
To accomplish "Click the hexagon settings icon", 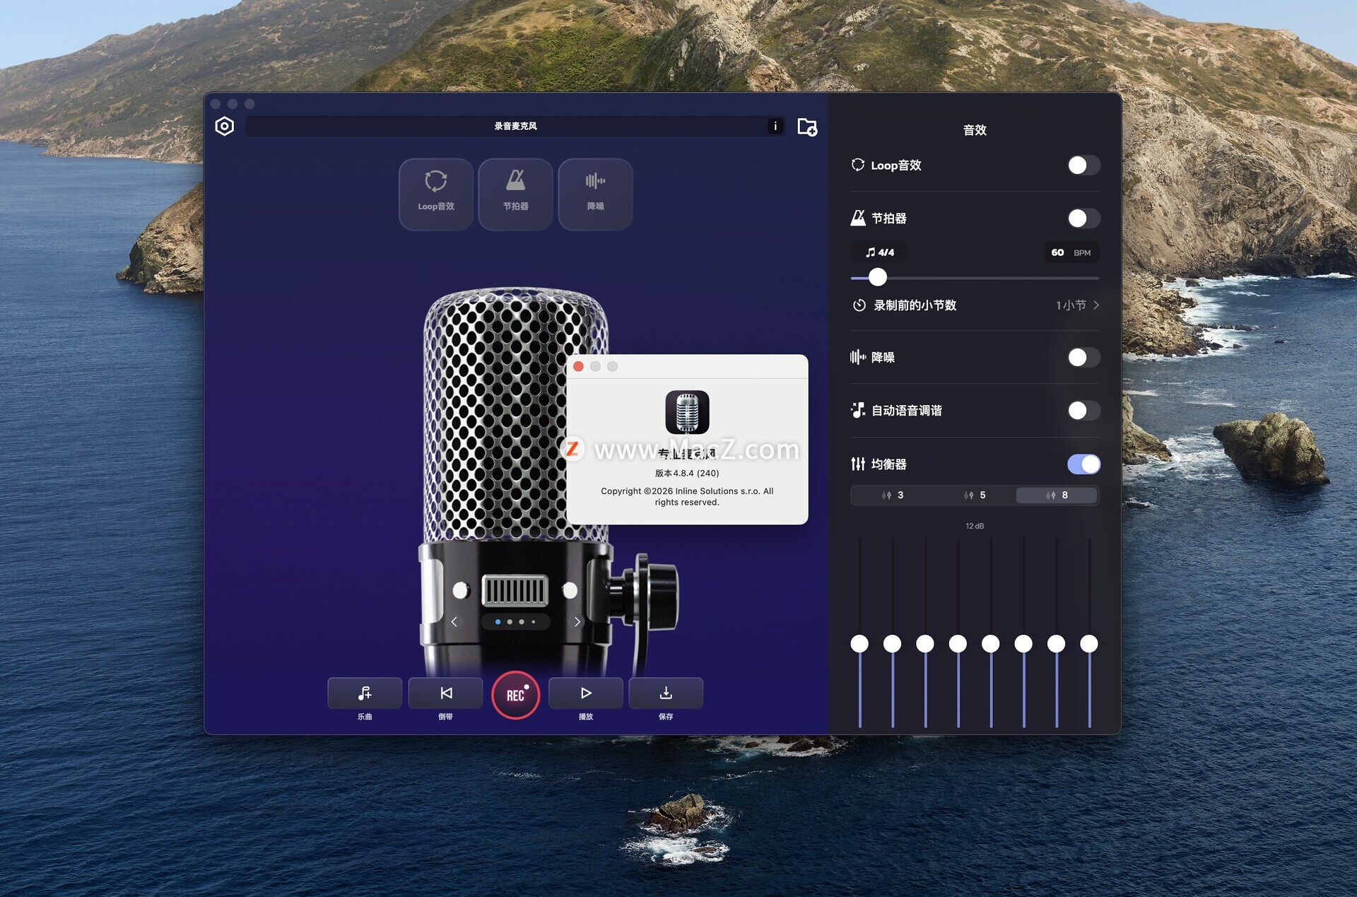I will (x=224, y=127).
